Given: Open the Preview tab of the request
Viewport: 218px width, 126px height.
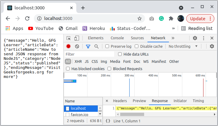Looking at the screenshot, I should point(139,101).
